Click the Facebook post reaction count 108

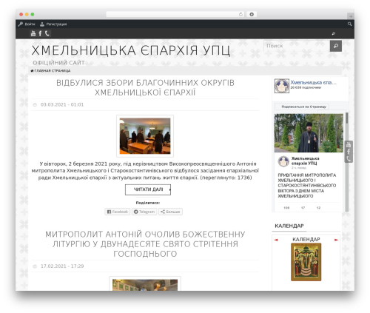tap(286, 208)
